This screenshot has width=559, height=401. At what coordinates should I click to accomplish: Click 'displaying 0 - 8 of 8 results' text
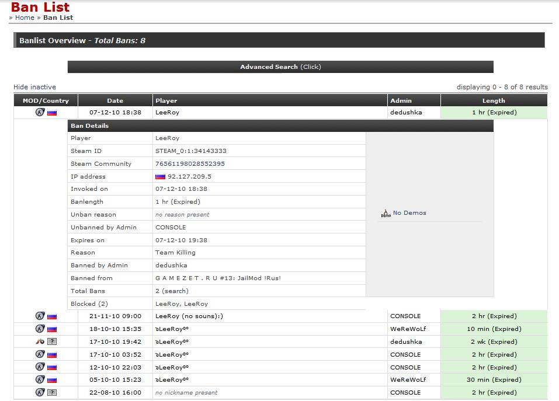502,87
